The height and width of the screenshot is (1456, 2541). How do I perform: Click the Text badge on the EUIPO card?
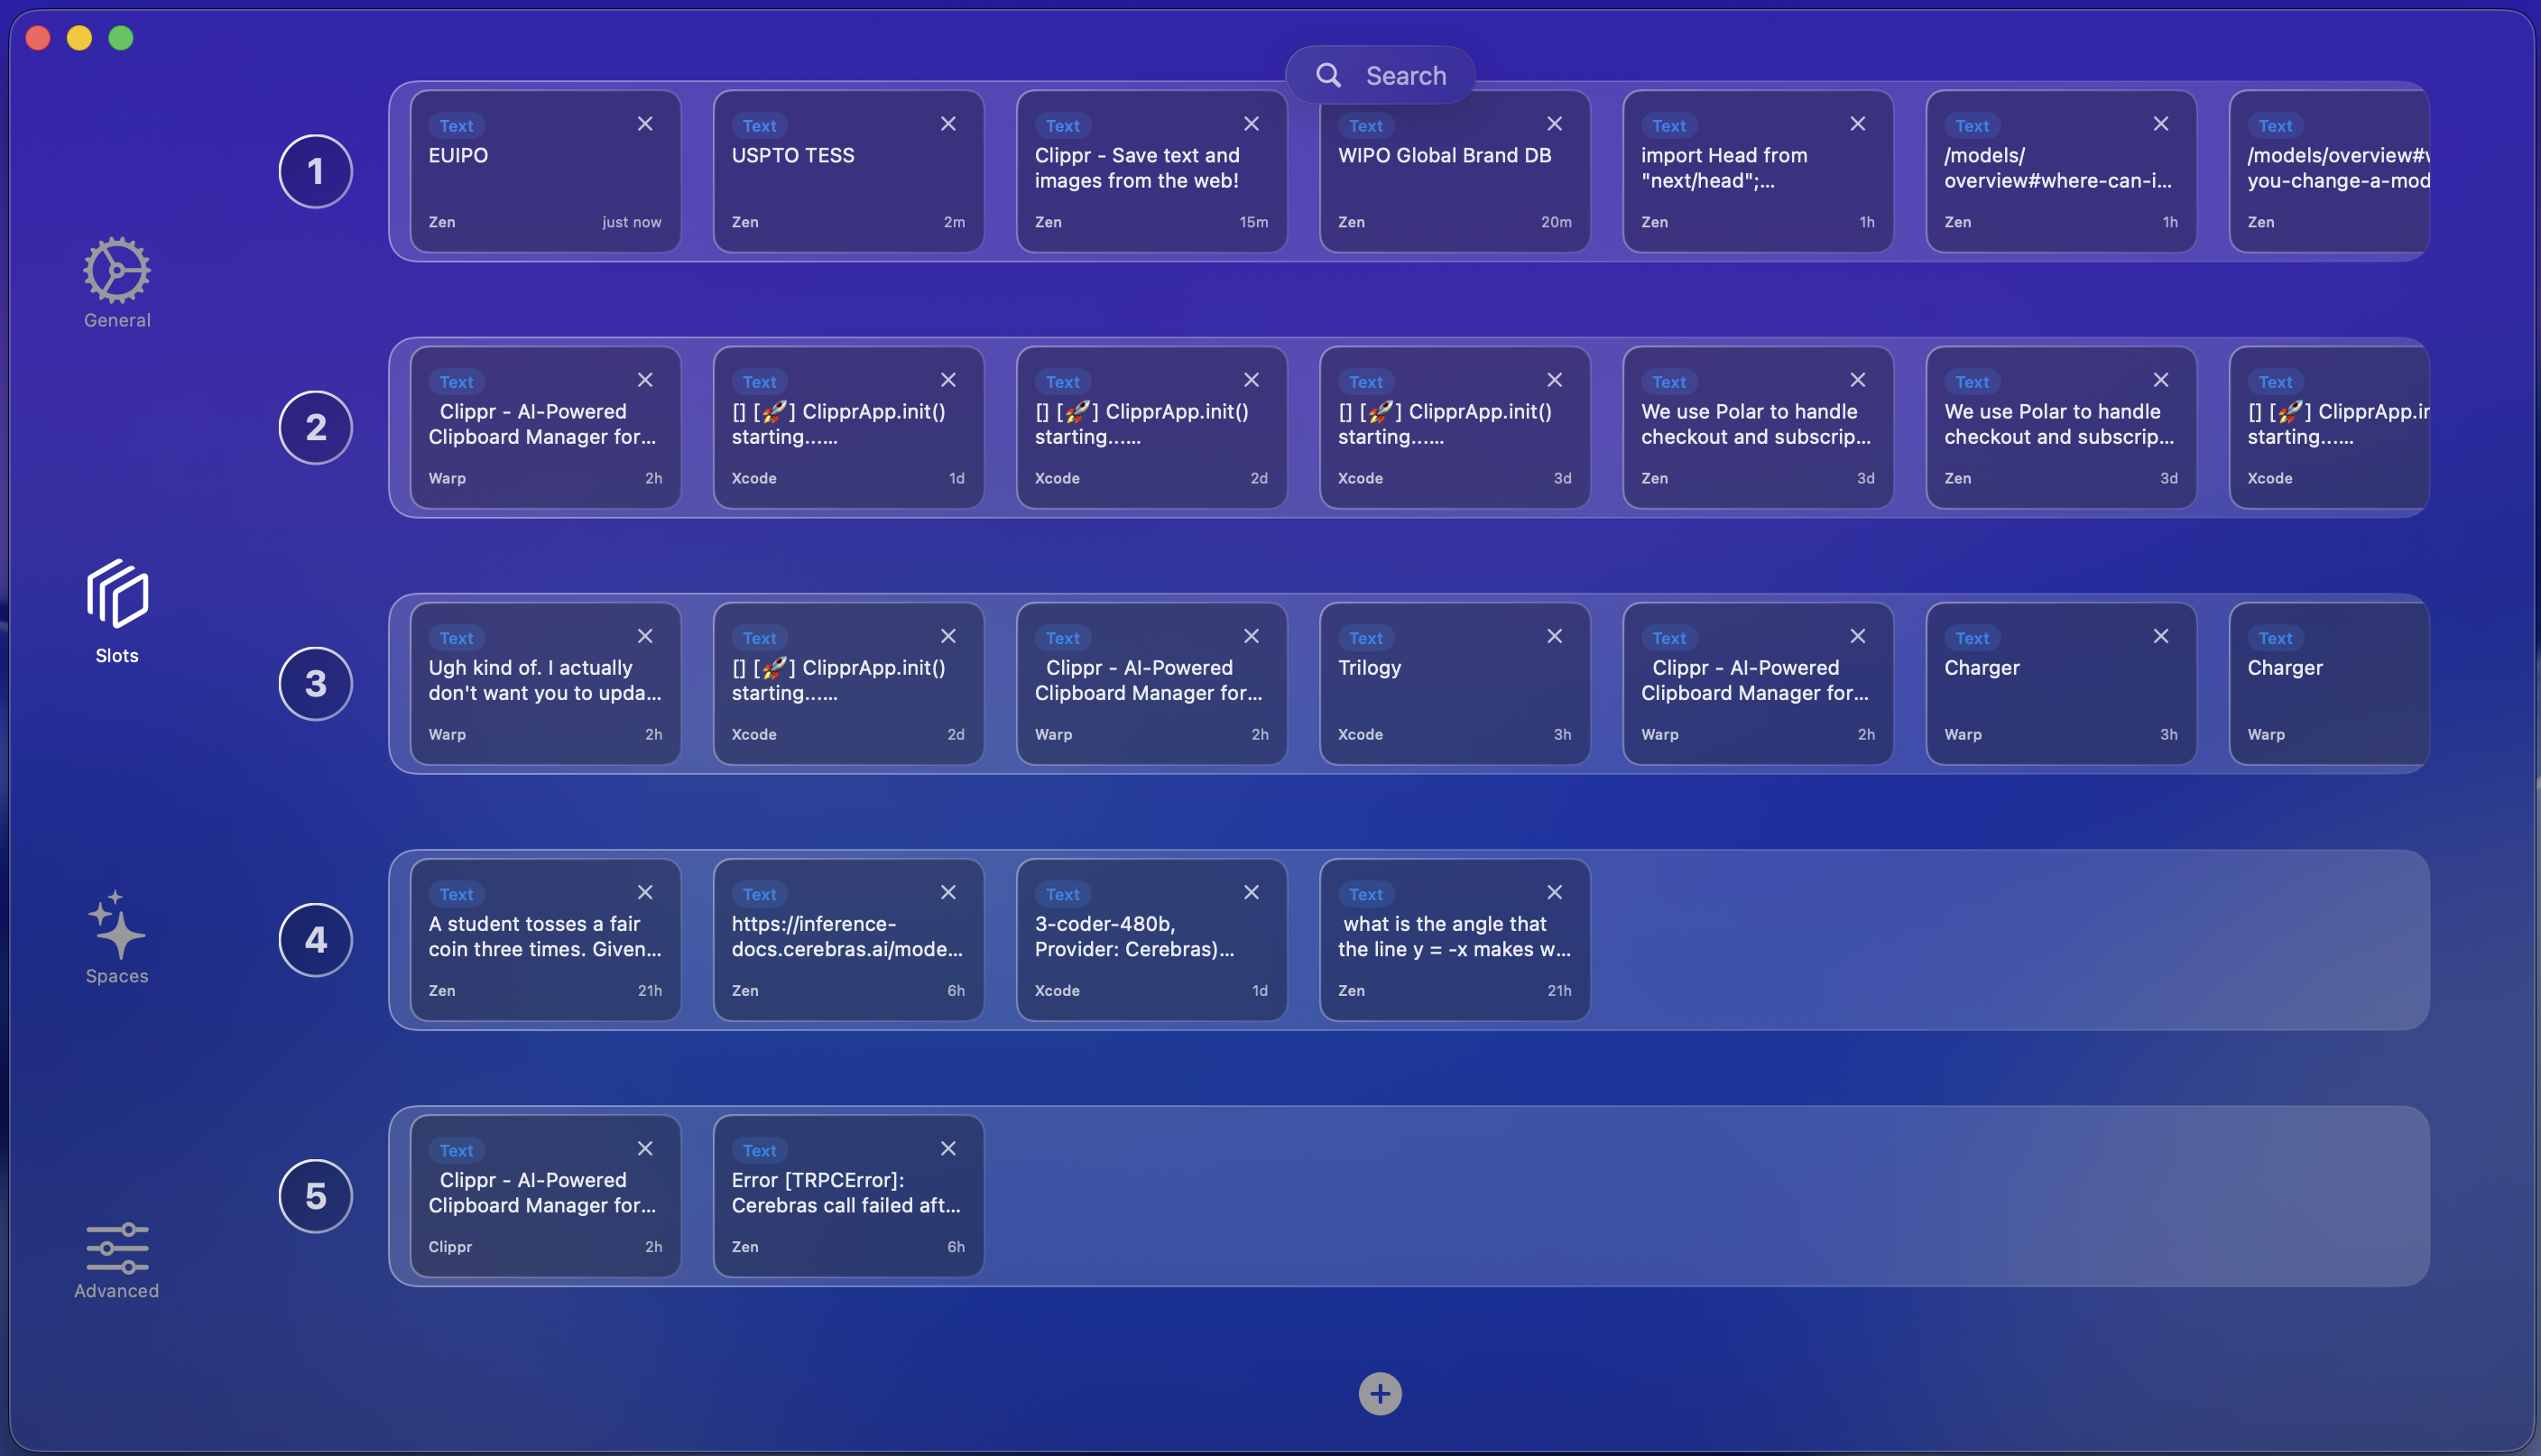[456, 125]
